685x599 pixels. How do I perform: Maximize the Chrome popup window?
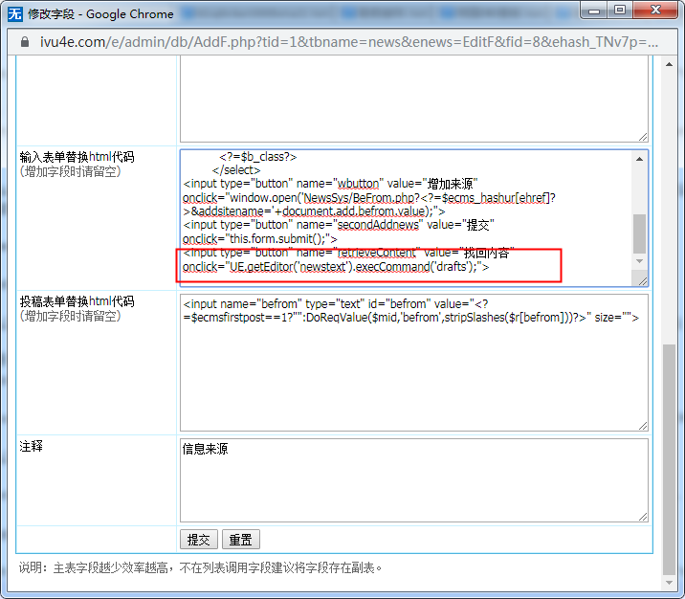point(620,11)
